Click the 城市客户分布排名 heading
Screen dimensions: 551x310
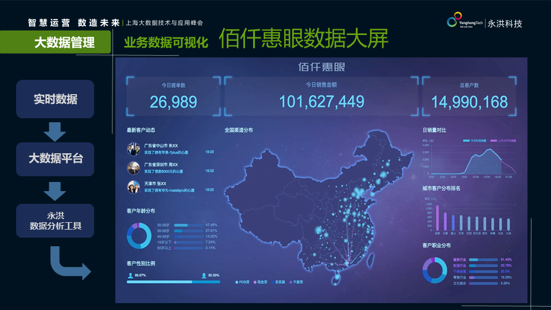[x=441, y=188]
